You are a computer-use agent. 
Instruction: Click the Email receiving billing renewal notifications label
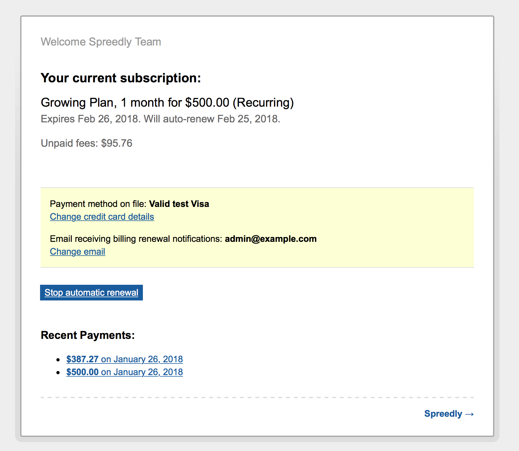click(x=136, y=239)
